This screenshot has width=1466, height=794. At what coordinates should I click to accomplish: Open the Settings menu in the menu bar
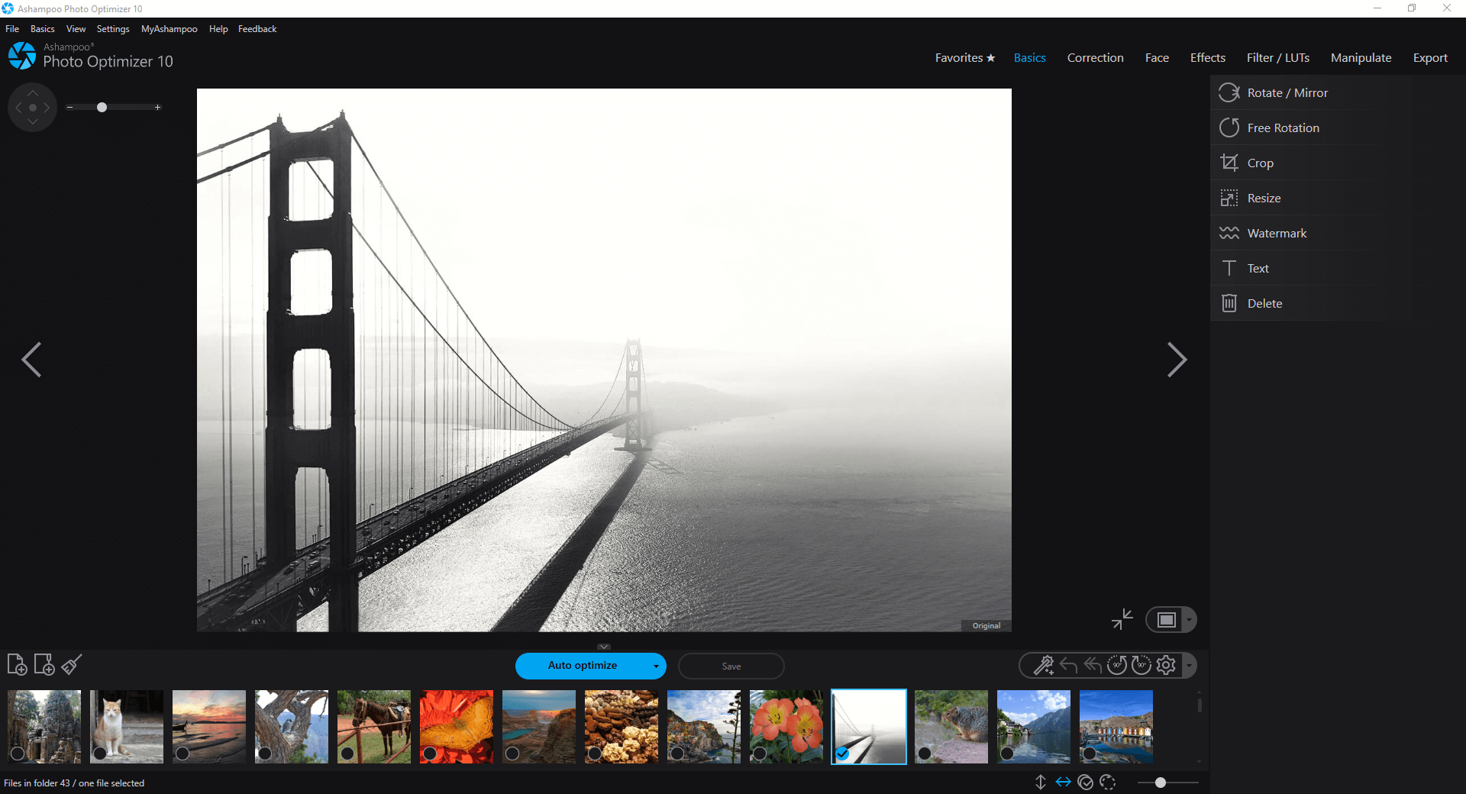coord(112,28)
